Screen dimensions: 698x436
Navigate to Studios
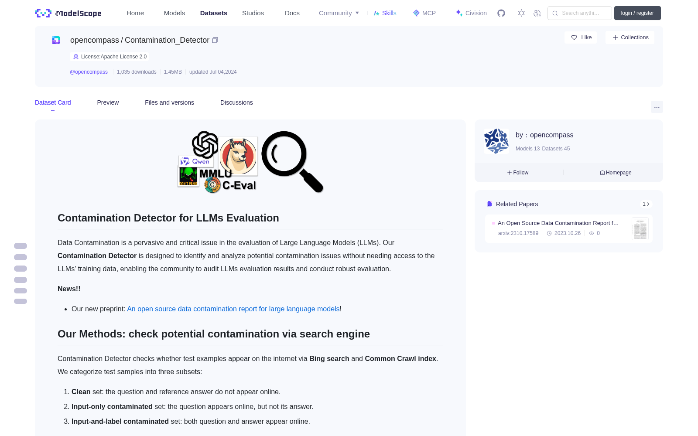tap(253, 13)
